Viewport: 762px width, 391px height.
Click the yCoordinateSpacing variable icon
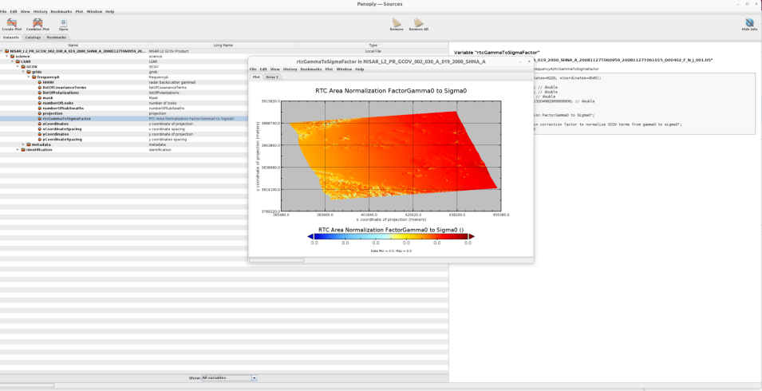40,140
